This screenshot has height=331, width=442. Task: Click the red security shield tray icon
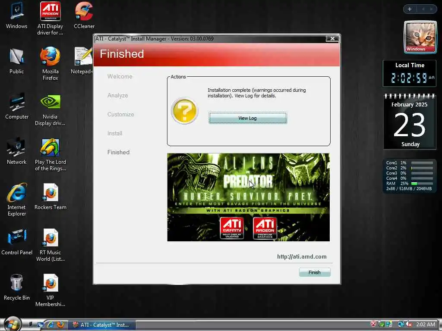(x=373, y=324)
